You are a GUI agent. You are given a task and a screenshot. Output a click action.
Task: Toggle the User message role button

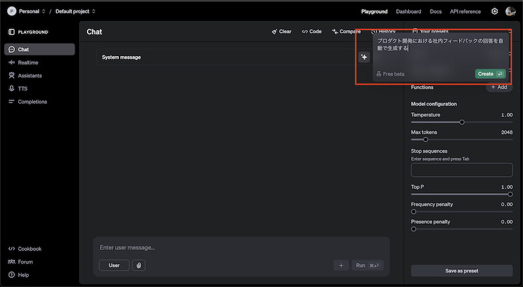click(x=114, y=265)
